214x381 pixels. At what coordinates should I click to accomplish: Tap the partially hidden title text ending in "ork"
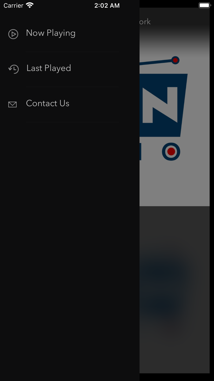pos(145,22)
